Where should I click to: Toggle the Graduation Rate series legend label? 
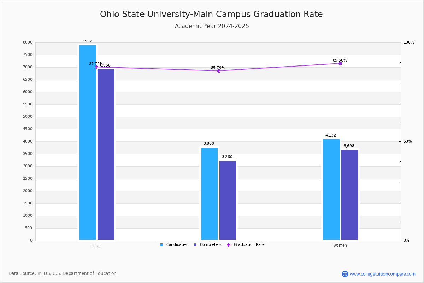(249, 245)
